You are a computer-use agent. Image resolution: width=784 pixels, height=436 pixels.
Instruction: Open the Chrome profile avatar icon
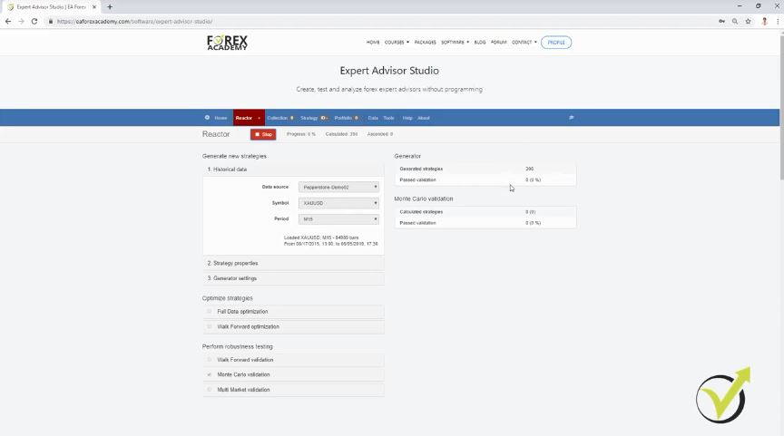[x=764, y=22]
